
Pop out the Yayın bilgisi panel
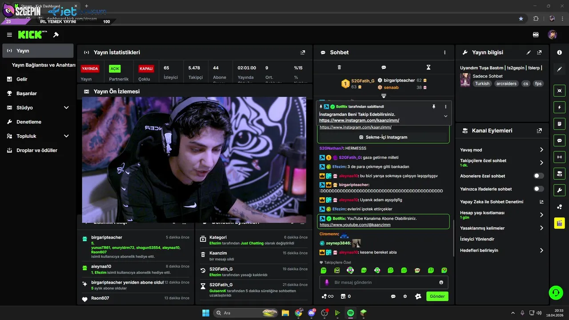[539, 52]
